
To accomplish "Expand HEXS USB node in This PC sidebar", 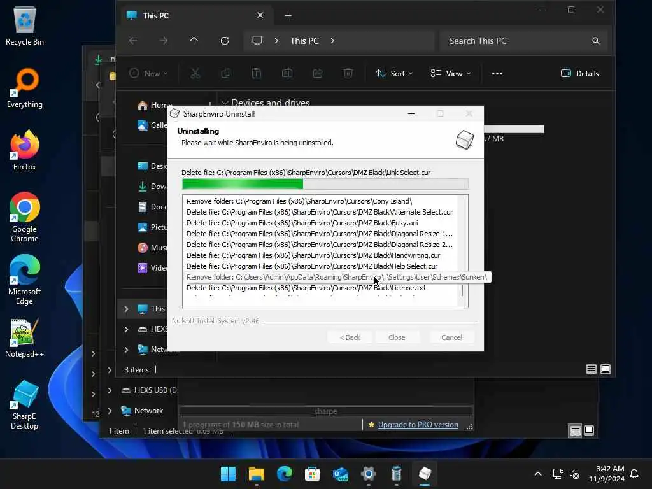I will pos(126,329).
